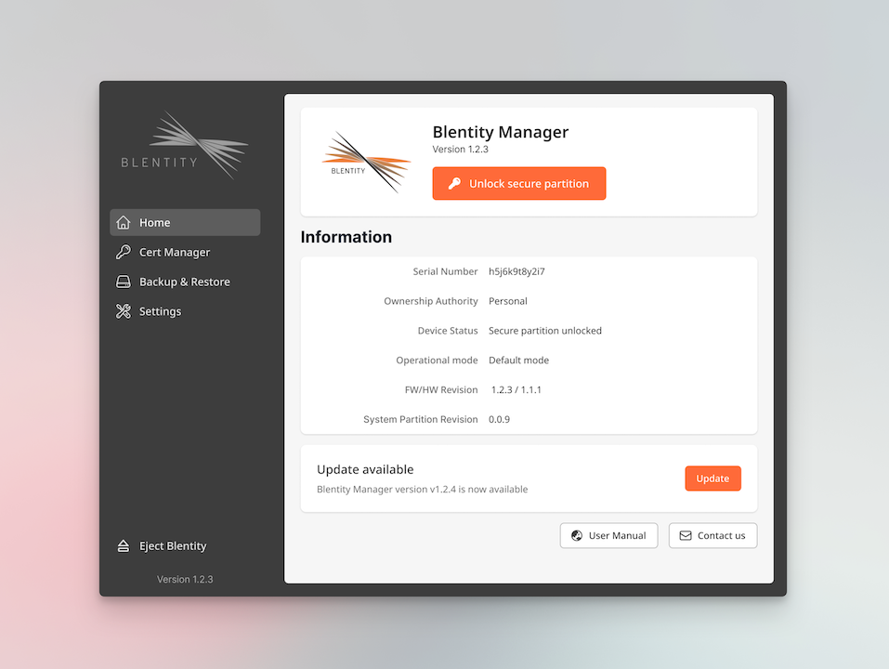Open the User Manual
The image size is (889, 669).
(x=608, y=535)
